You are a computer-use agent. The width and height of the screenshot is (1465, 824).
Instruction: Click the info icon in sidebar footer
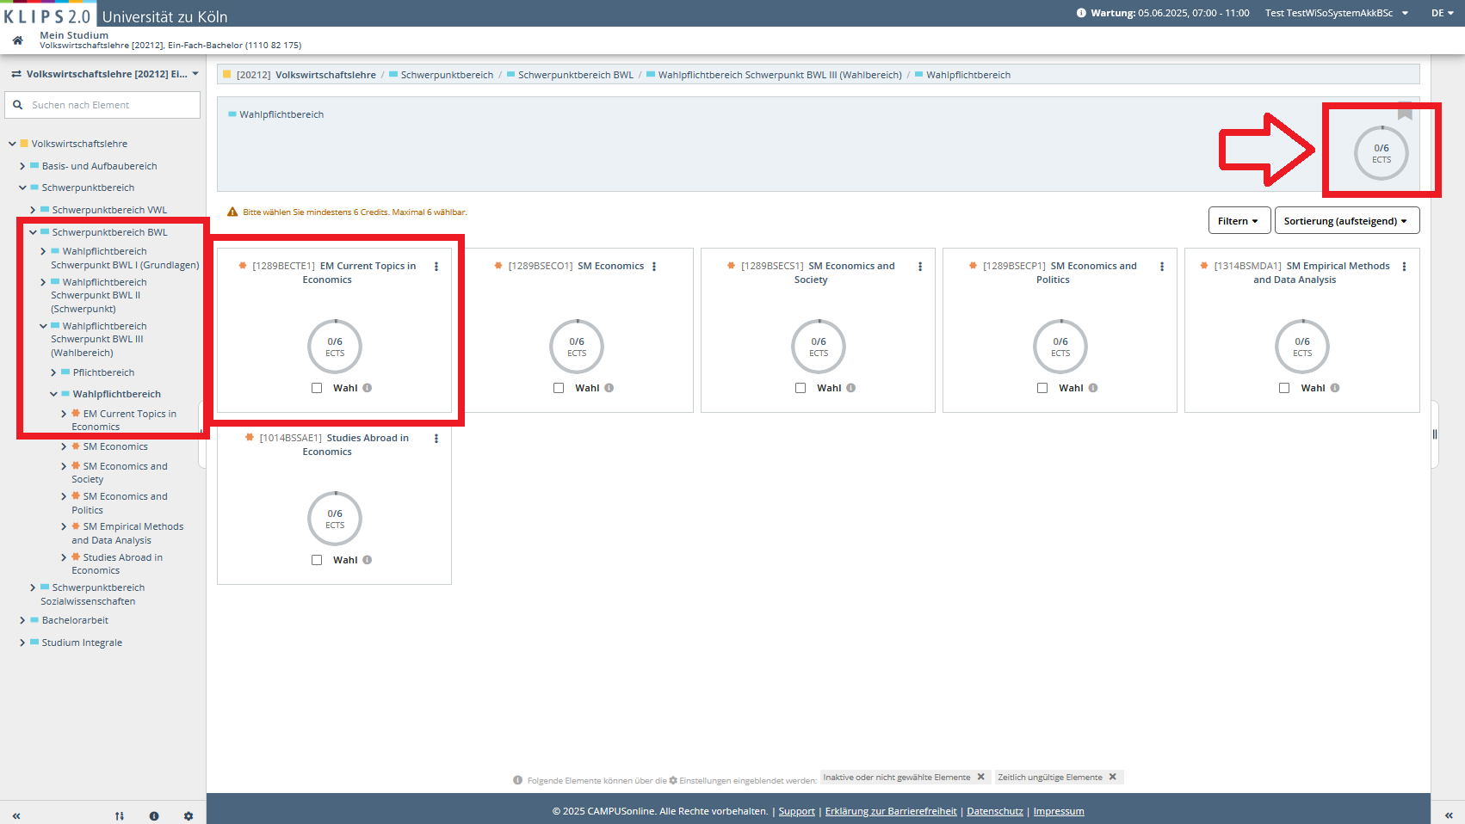(154, 815)
